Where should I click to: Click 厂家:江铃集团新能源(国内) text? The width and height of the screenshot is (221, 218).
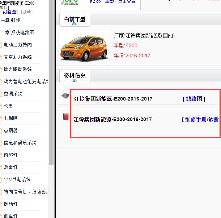pyautogui.click(x=144, y=36)
